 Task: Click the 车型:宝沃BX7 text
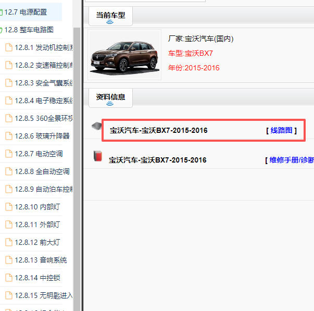(x=191, y=53)
